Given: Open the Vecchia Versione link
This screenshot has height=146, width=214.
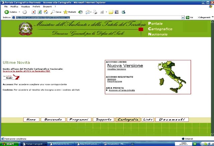Looking at the screenshot, I should (x=117, y=69).
